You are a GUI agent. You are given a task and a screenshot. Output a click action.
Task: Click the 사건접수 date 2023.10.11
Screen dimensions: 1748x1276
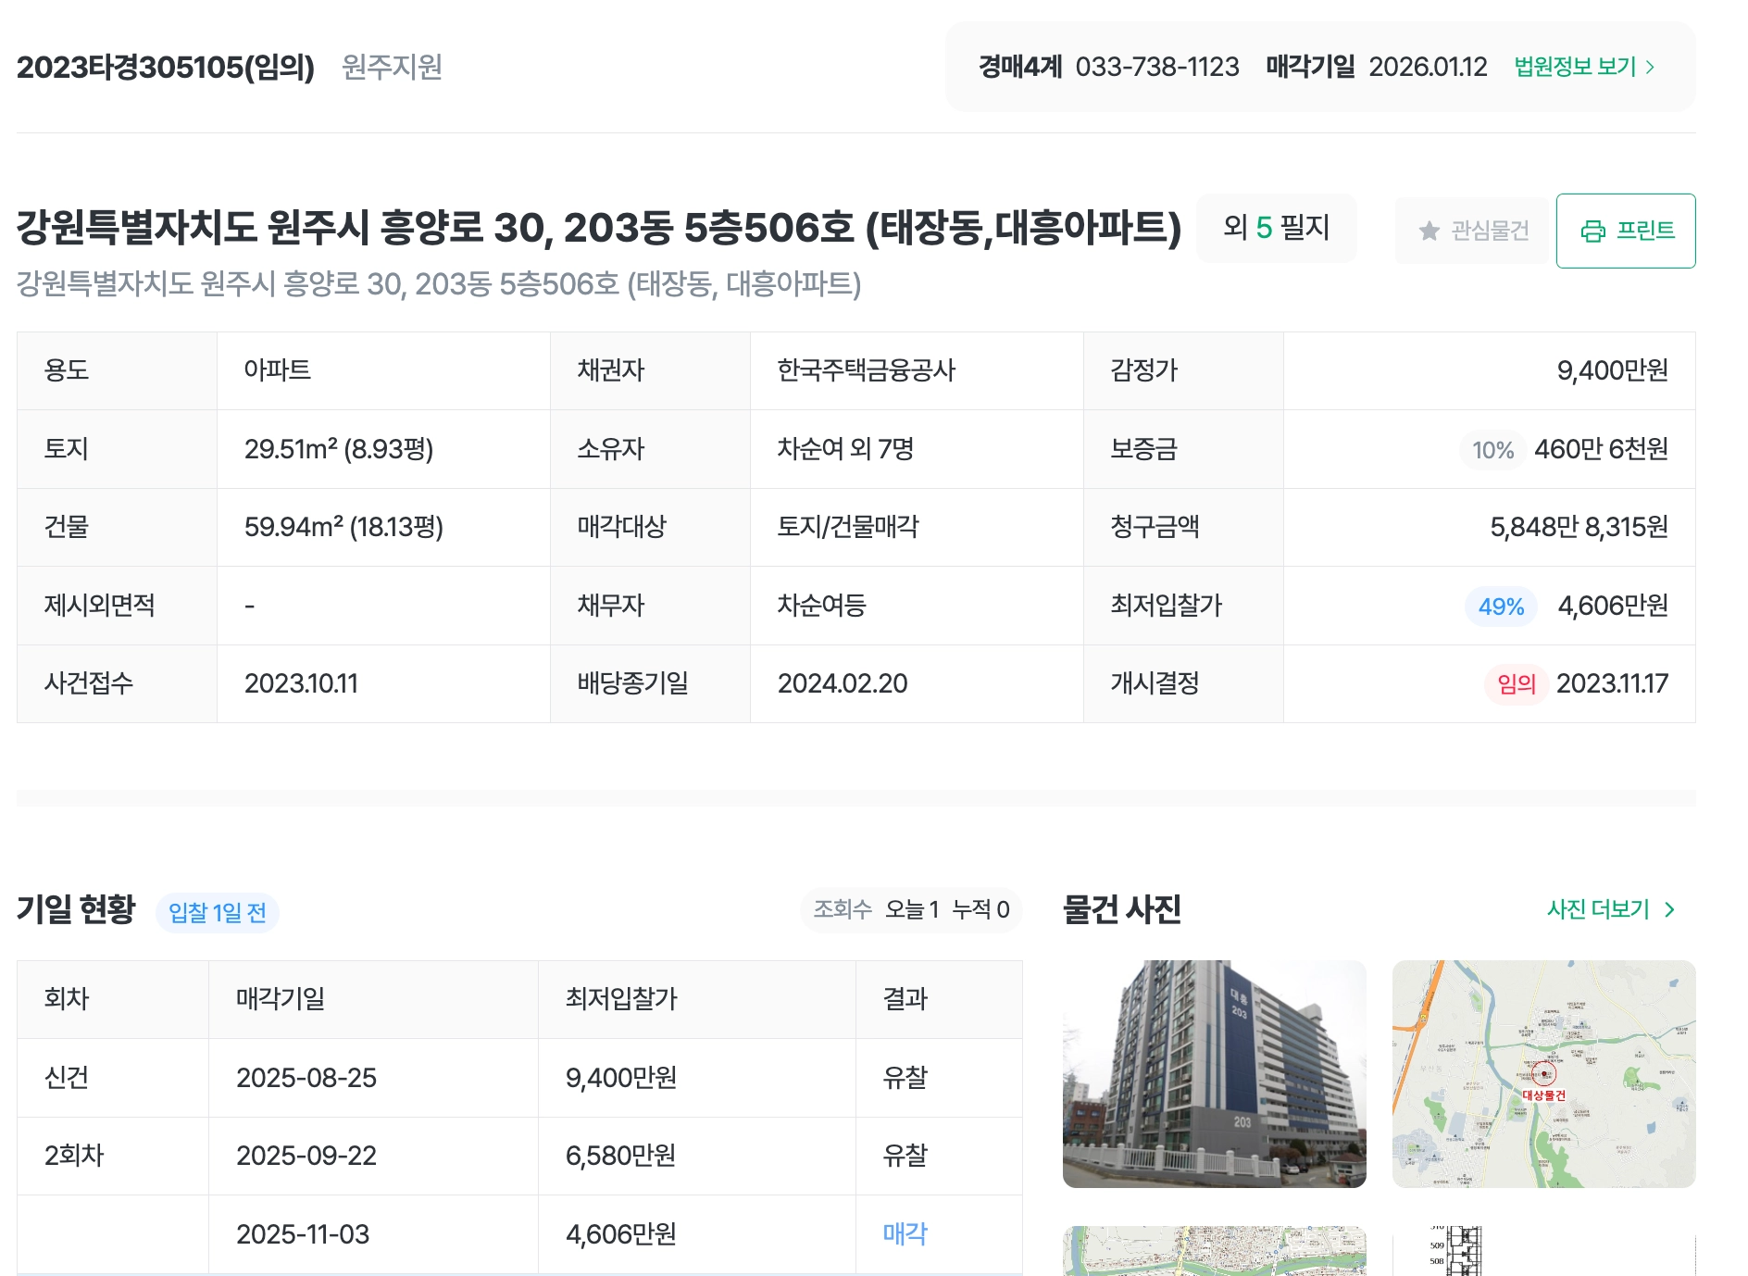(x=301, y=683)
